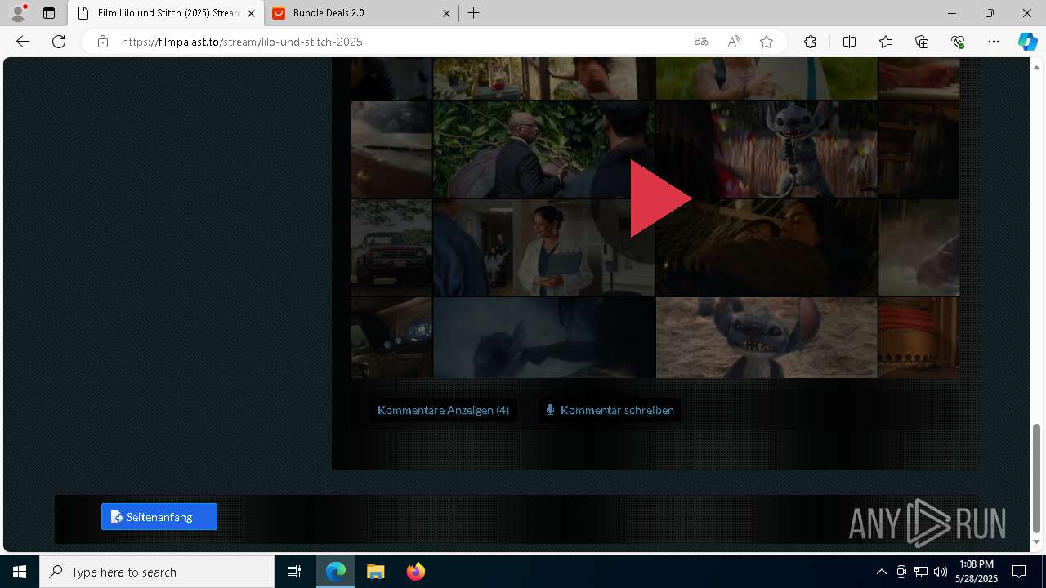Click the Seitenanfang button
The width and height of the screenshot is (1046, 588).
(x=159, y=517)
